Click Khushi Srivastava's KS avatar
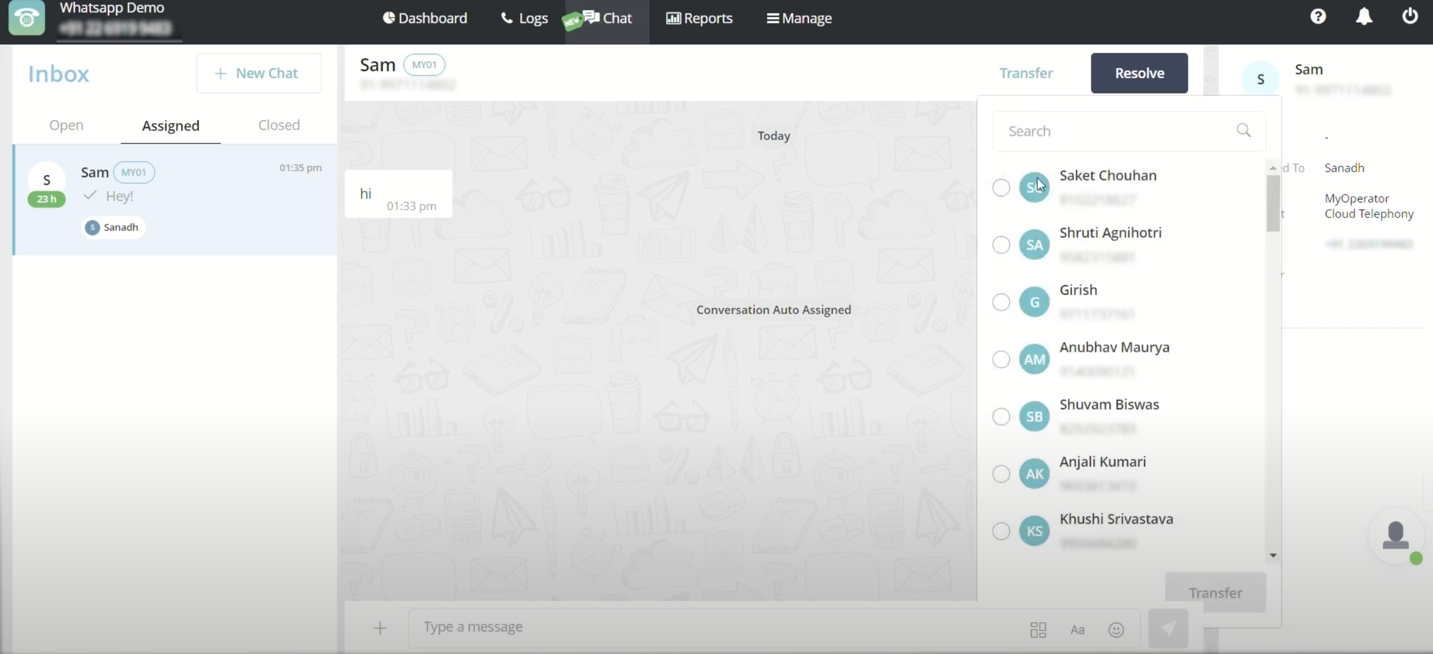Viewport: 1433px width, 654px height. 1034,531
